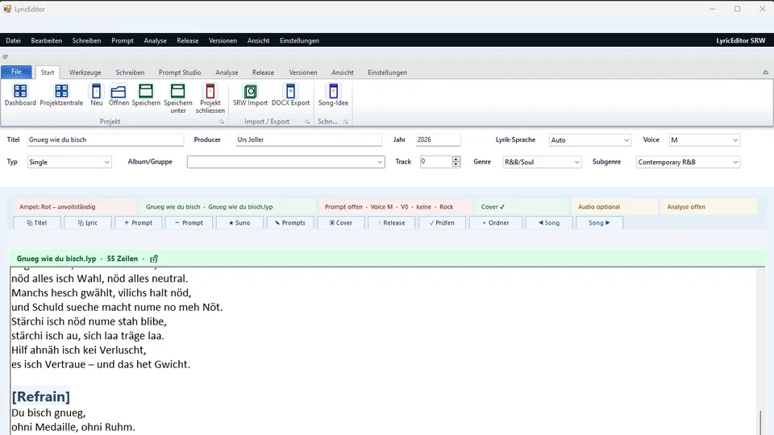
Task: Decrease Track number with down arrow
Action: tap(456, 164)
